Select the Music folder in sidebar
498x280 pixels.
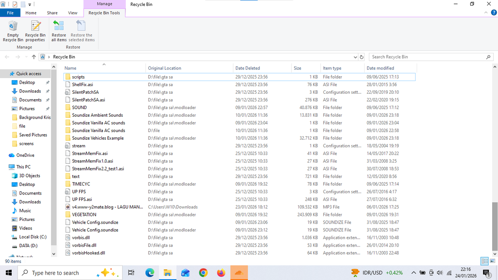[x=25, y=211]
